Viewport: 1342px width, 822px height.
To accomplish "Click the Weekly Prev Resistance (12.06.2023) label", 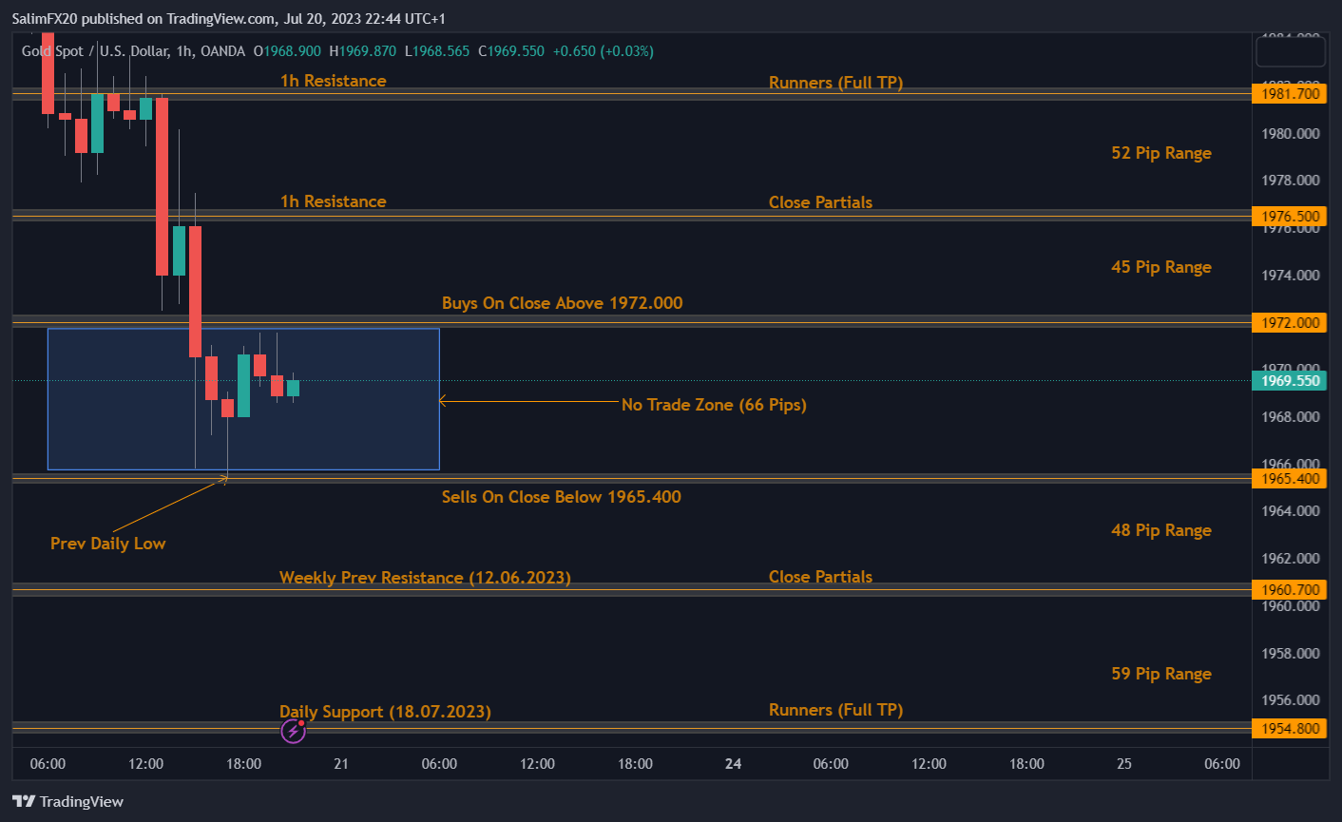I will pos(425,577).
